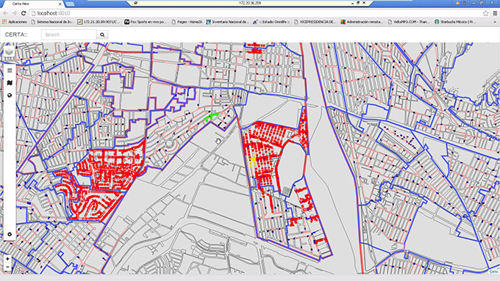500x281 pixels.
Task: Zoom in the map with plus button
Action: click(x=7, y=259)
